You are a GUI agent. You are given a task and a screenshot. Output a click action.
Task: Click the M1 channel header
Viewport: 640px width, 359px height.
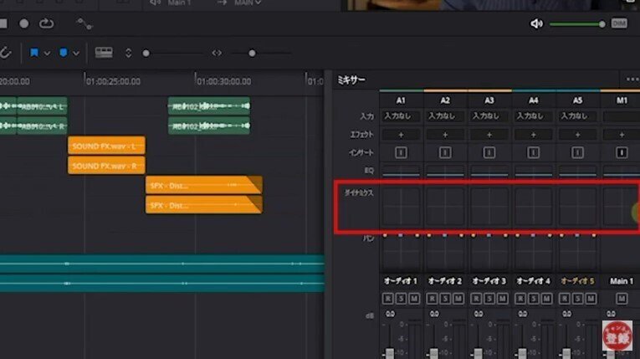coord(622,100)
